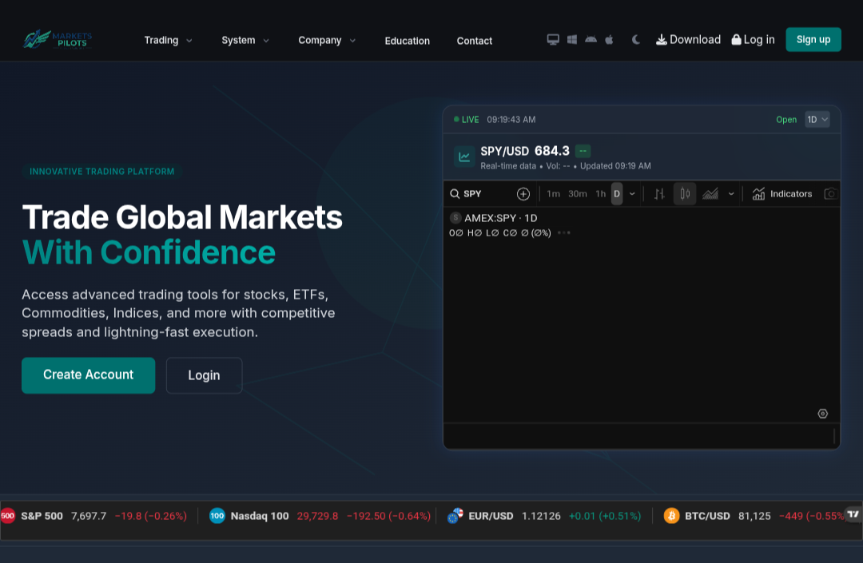Select the Apple platform icon

(x=609, y=40)
